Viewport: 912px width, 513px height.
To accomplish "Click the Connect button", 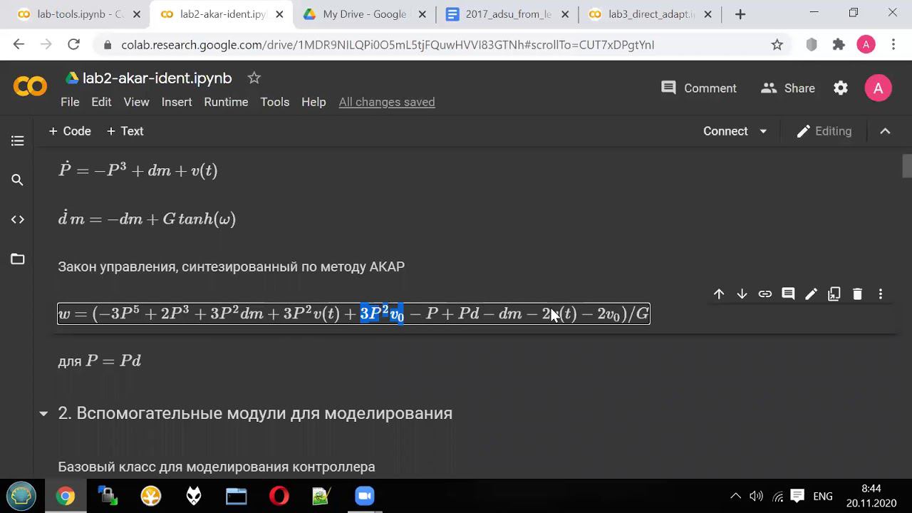I will pyautogui.click(x=725, y=131).
